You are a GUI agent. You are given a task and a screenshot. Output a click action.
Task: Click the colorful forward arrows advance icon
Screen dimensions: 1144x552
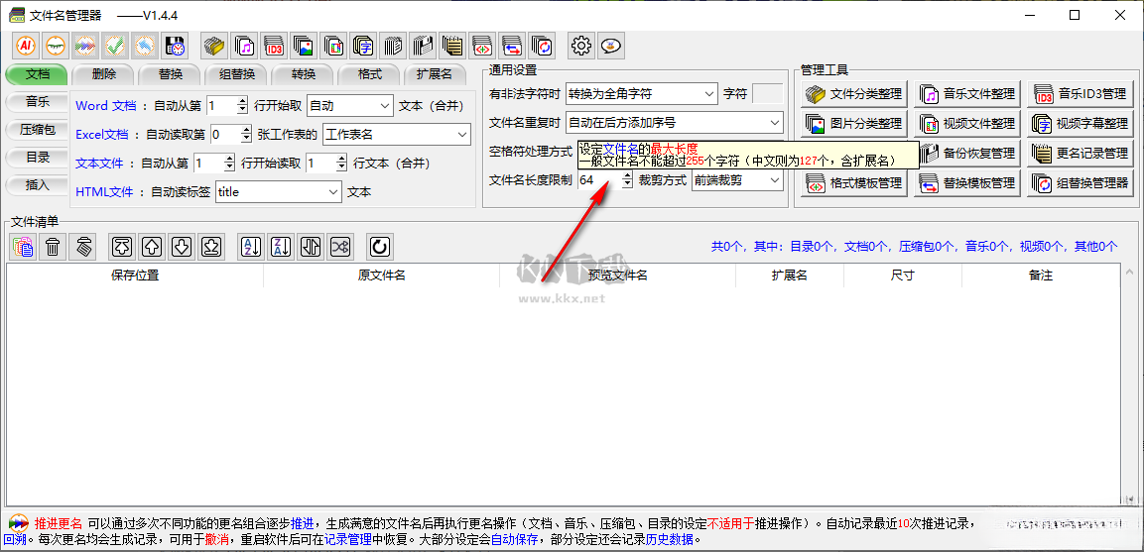click(85, 46)
